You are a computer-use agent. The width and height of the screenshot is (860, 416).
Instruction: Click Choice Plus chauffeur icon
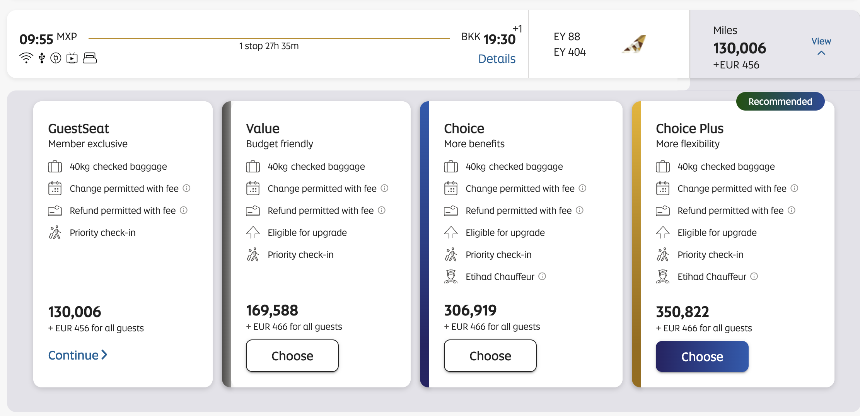pos(663,276)
